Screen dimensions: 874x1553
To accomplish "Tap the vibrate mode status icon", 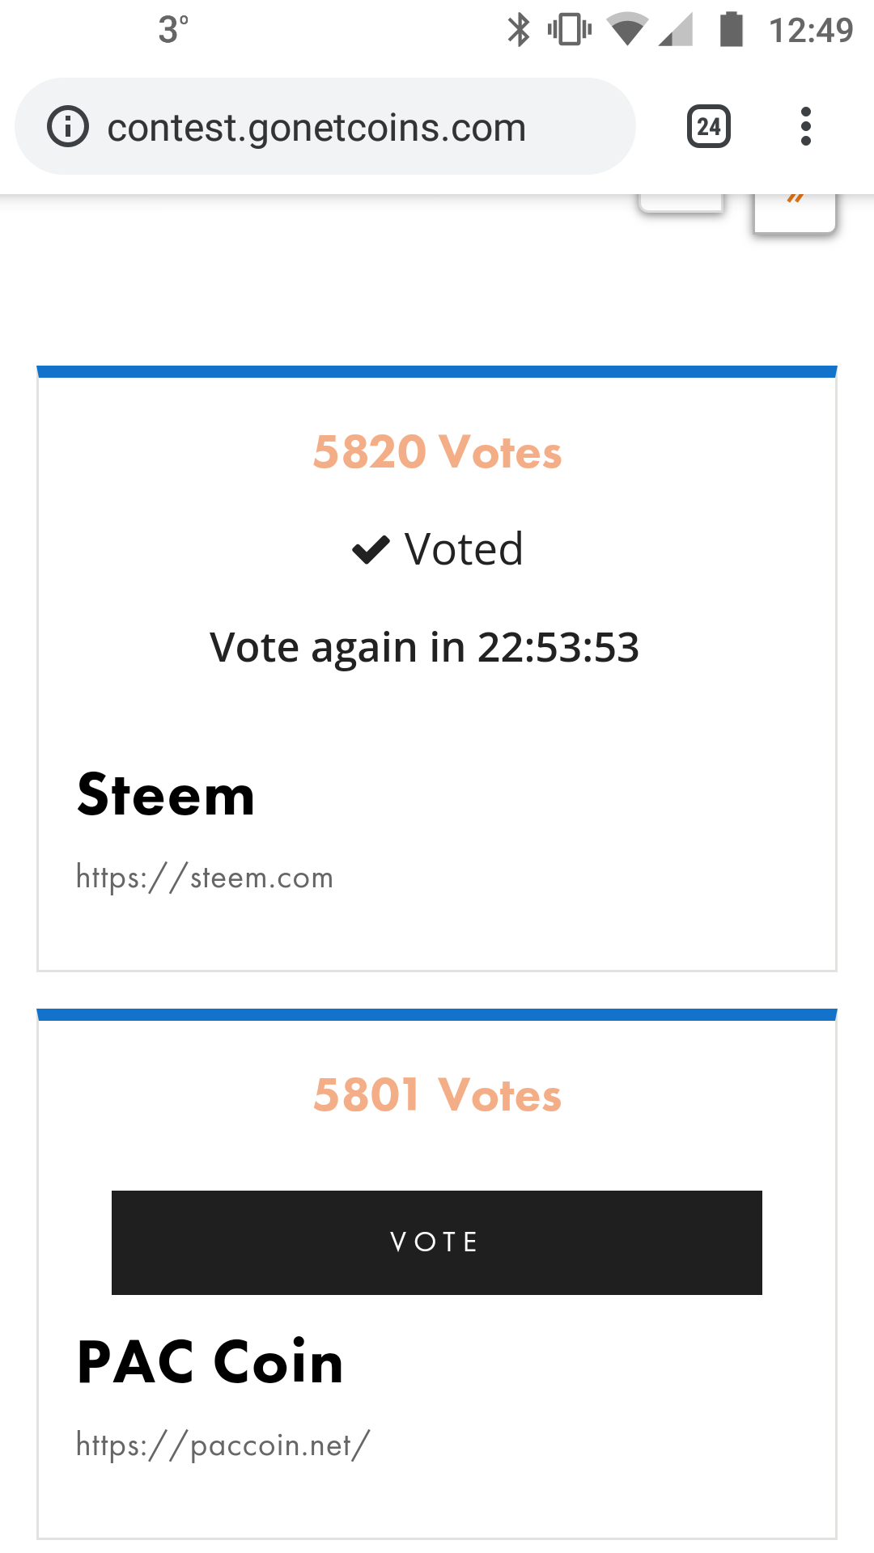I will (x=570, y=30).
